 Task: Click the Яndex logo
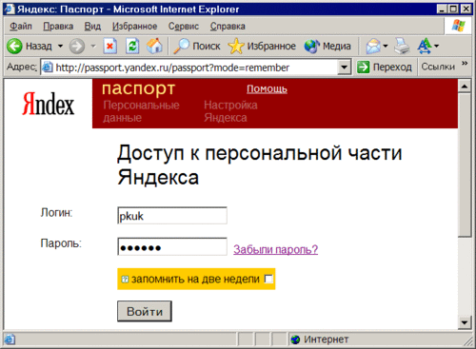pyautogui.click(x=48, y=104)
